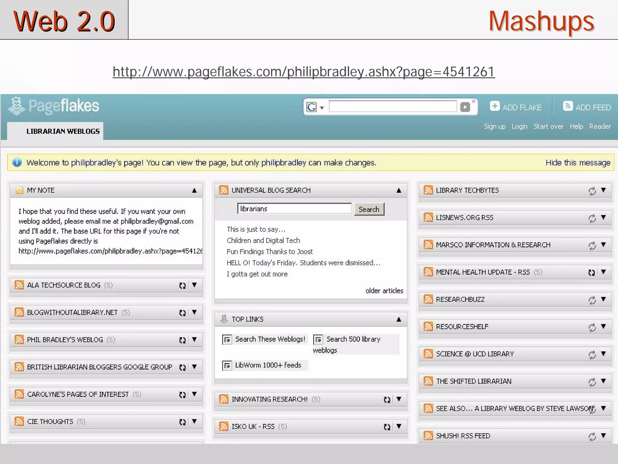Click the librarians blog search field
618x464 pixels.
(294, 209)
